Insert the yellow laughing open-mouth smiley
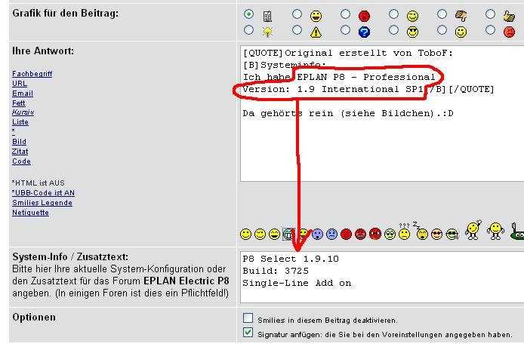Viewport: 524px width, 356px height. pos(274,234)
